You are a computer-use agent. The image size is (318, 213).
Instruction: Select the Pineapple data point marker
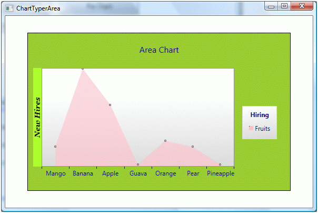(x=220, y=164)
